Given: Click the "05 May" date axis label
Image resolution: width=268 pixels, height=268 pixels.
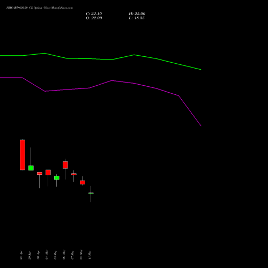Looking at the screenshot, I should pyautogui.click(x=55, y=255).
